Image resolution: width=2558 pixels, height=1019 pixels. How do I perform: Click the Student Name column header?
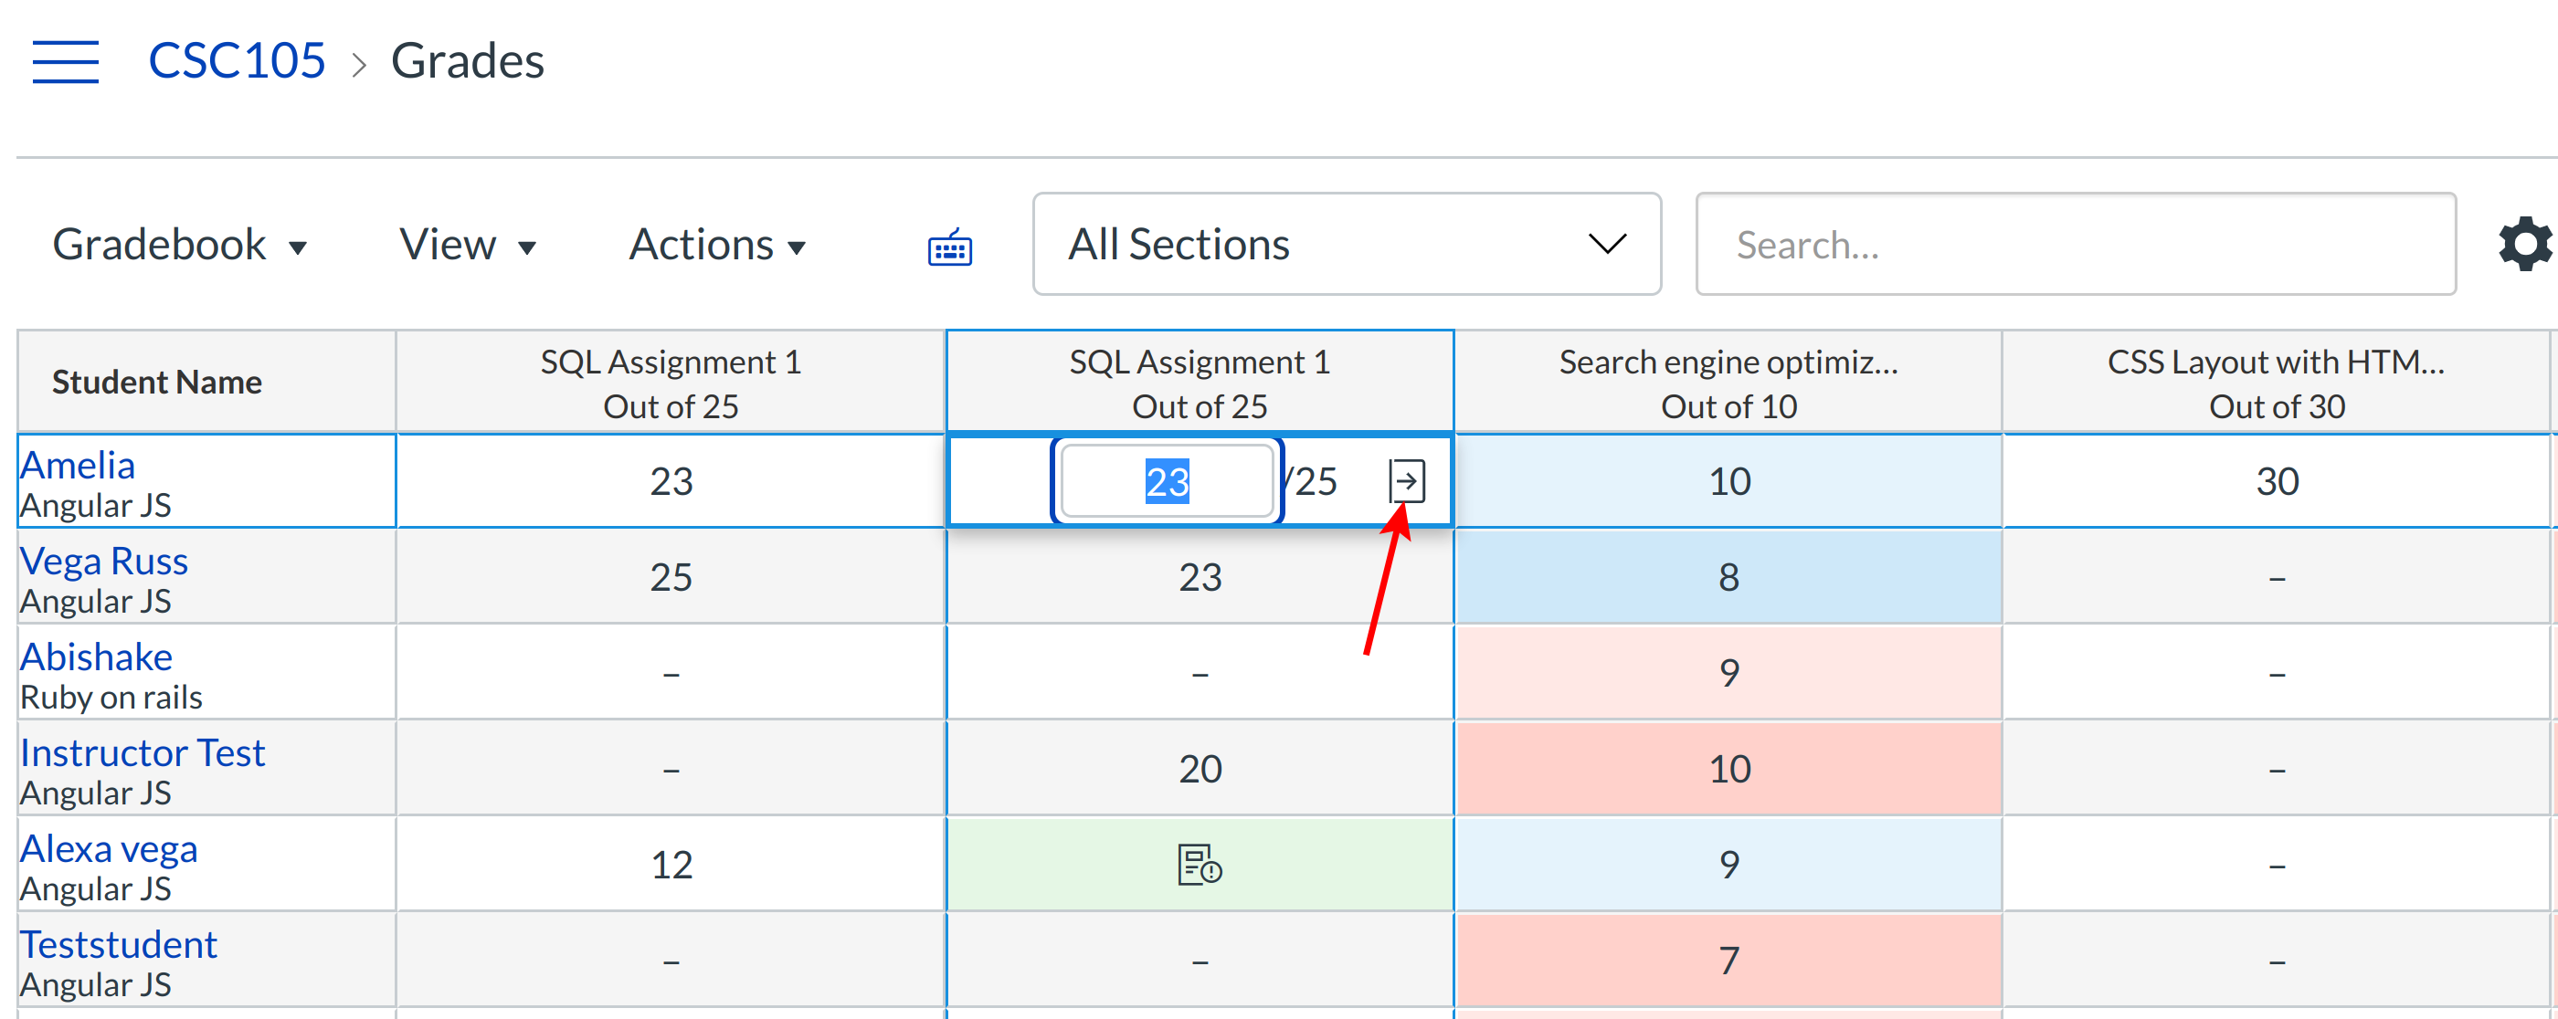[156, 381]
